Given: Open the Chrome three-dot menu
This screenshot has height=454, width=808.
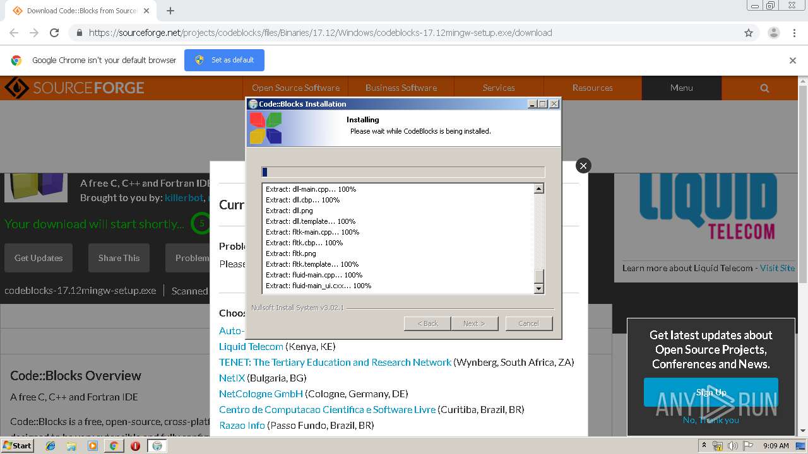Looking at the screenshot, I should [x=794, y=33].
